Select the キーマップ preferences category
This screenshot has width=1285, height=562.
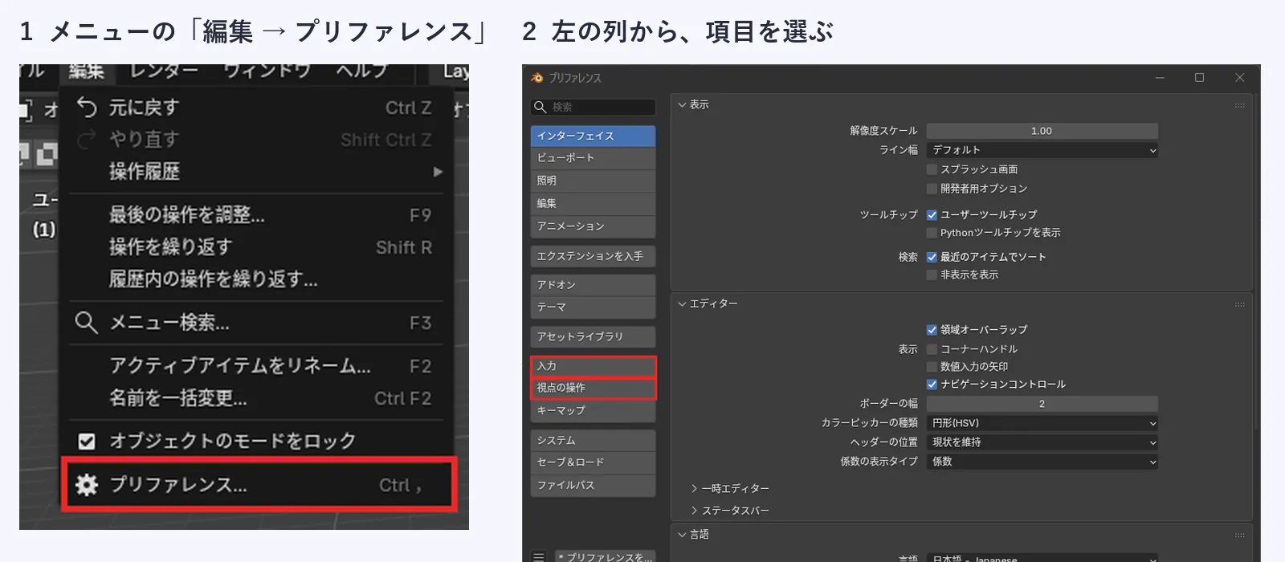(x=593, y=410)
